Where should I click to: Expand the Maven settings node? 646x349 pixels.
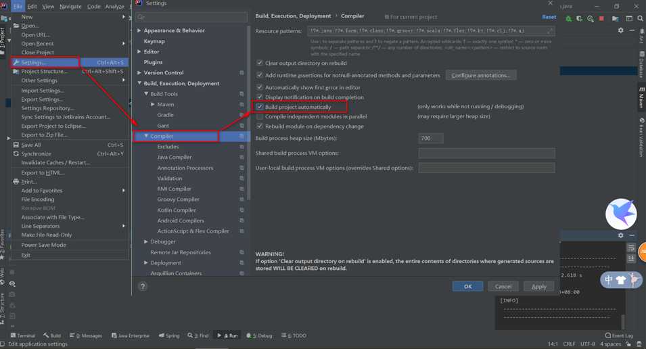pyautogui.click(x=153, y=104)
